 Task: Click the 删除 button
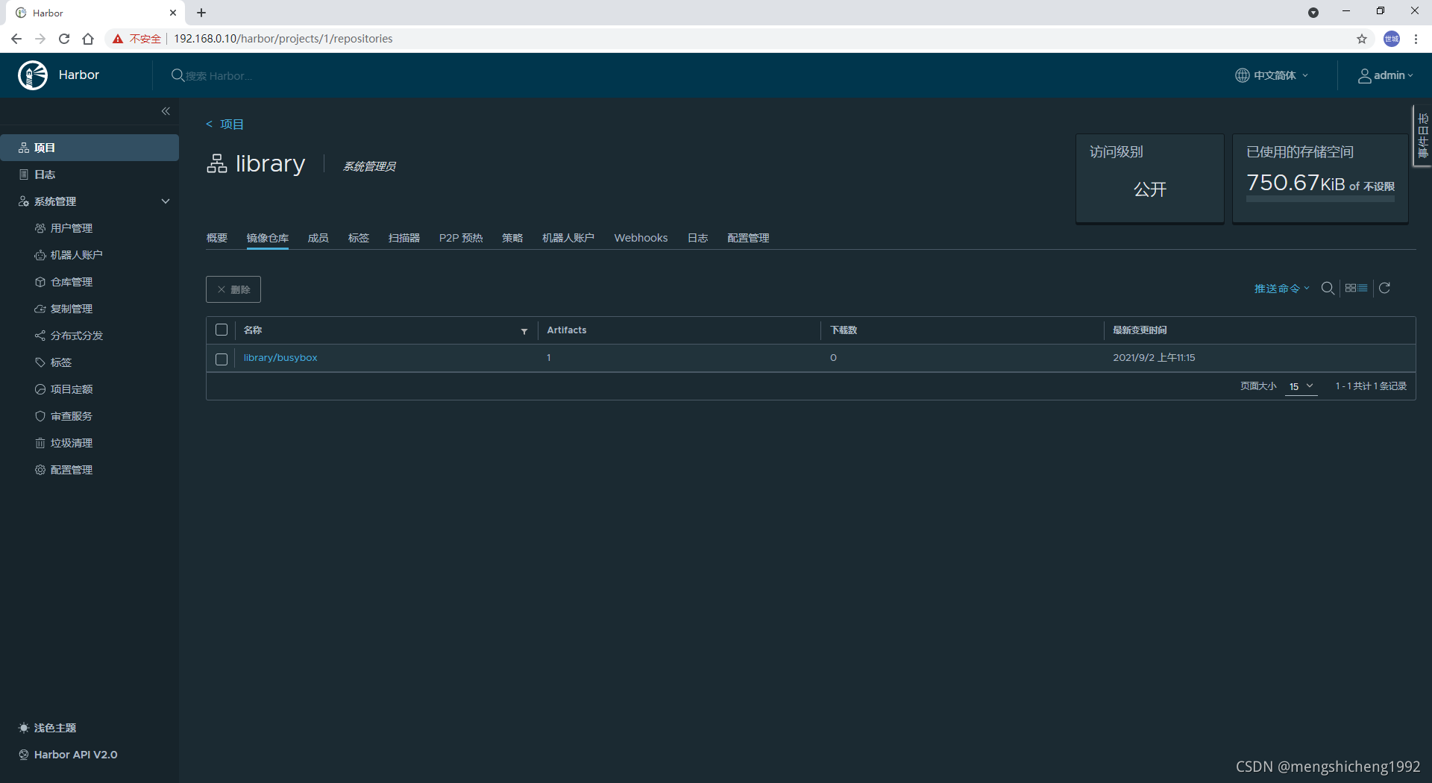(x=233, y=289)
